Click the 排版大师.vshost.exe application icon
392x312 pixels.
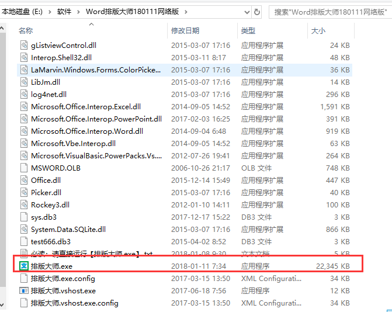[x=24, y=290]
